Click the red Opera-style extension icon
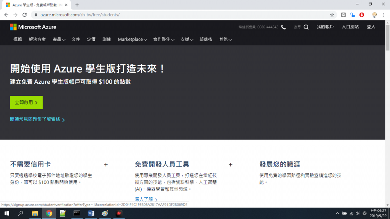The height and width of the screenshot is (219, 390). [362, 15]
